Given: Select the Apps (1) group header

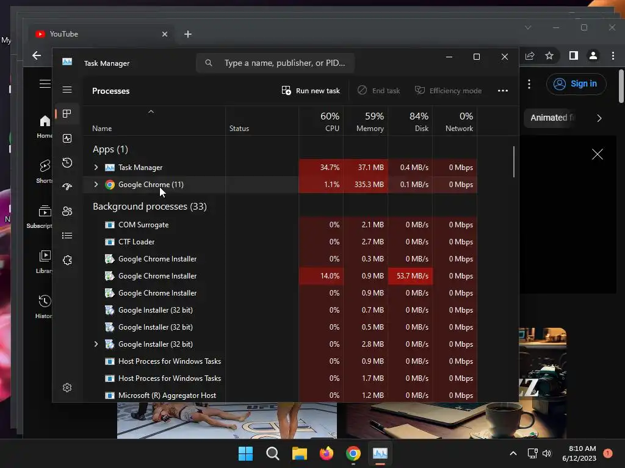Looking at the screenshot, I should [110, 149].
